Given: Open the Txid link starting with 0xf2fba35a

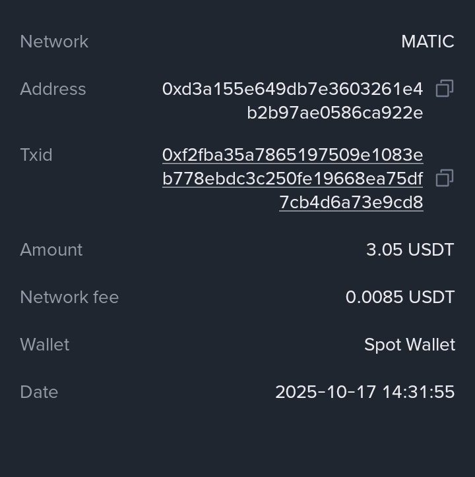Looking at the screenshot, I should pos(292,155).
